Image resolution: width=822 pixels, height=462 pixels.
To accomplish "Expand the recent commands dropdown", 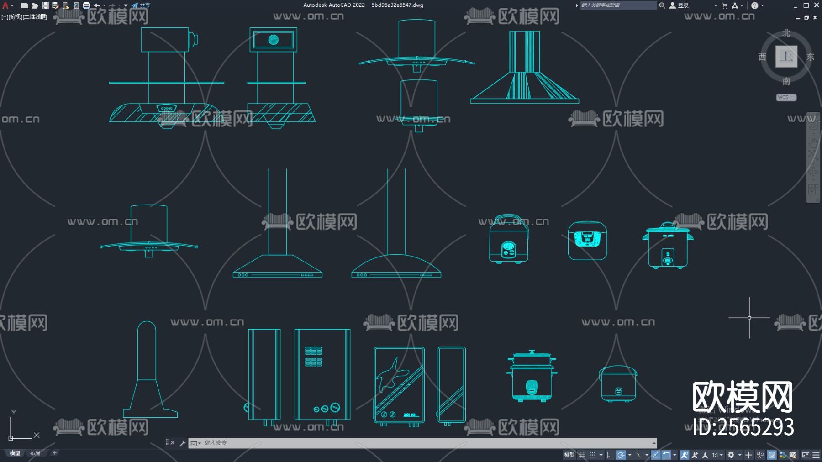I will [x=195, y=443].
